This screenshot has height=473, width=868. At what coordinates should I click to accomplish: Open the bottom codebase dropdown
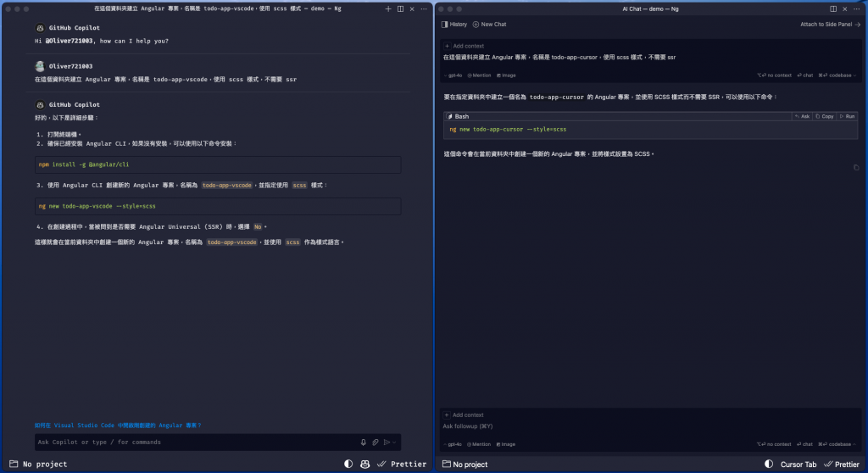click(837, 444)
